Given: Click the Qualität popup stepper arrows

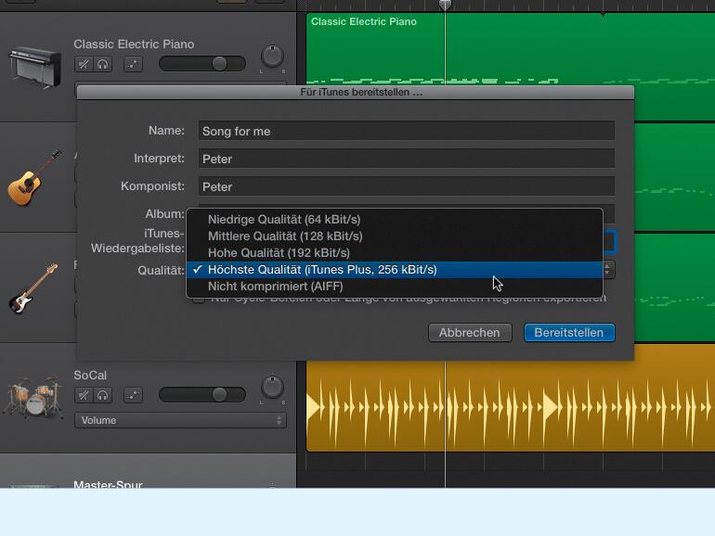Looking at the screenshot, I should 608,270.
